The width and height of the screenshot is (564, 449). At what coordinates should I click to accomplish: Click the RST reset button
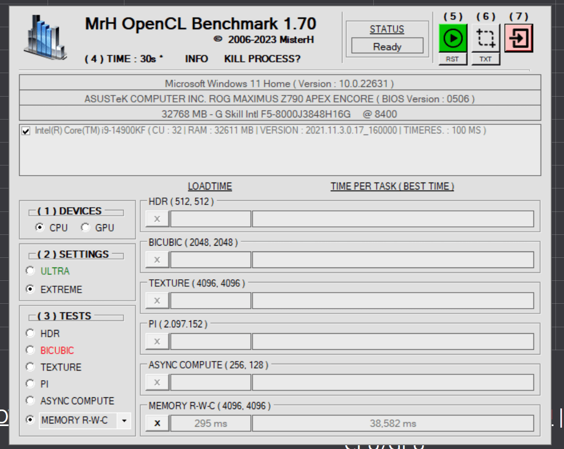click(x=453, y=59)
